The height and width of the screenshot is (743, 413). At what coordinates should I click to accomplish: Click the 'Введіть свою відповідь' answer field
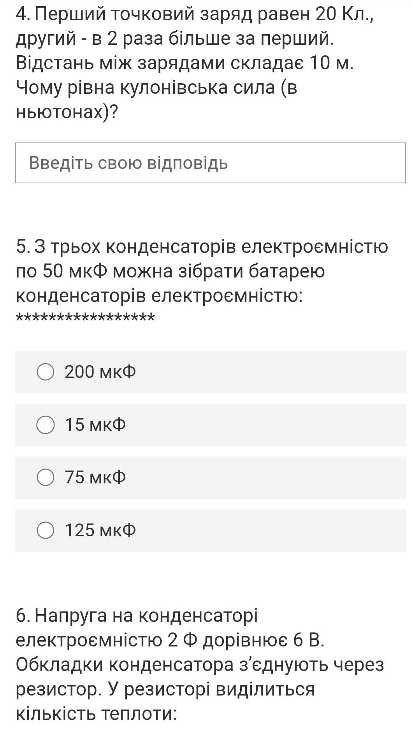(x=210, y=163)
